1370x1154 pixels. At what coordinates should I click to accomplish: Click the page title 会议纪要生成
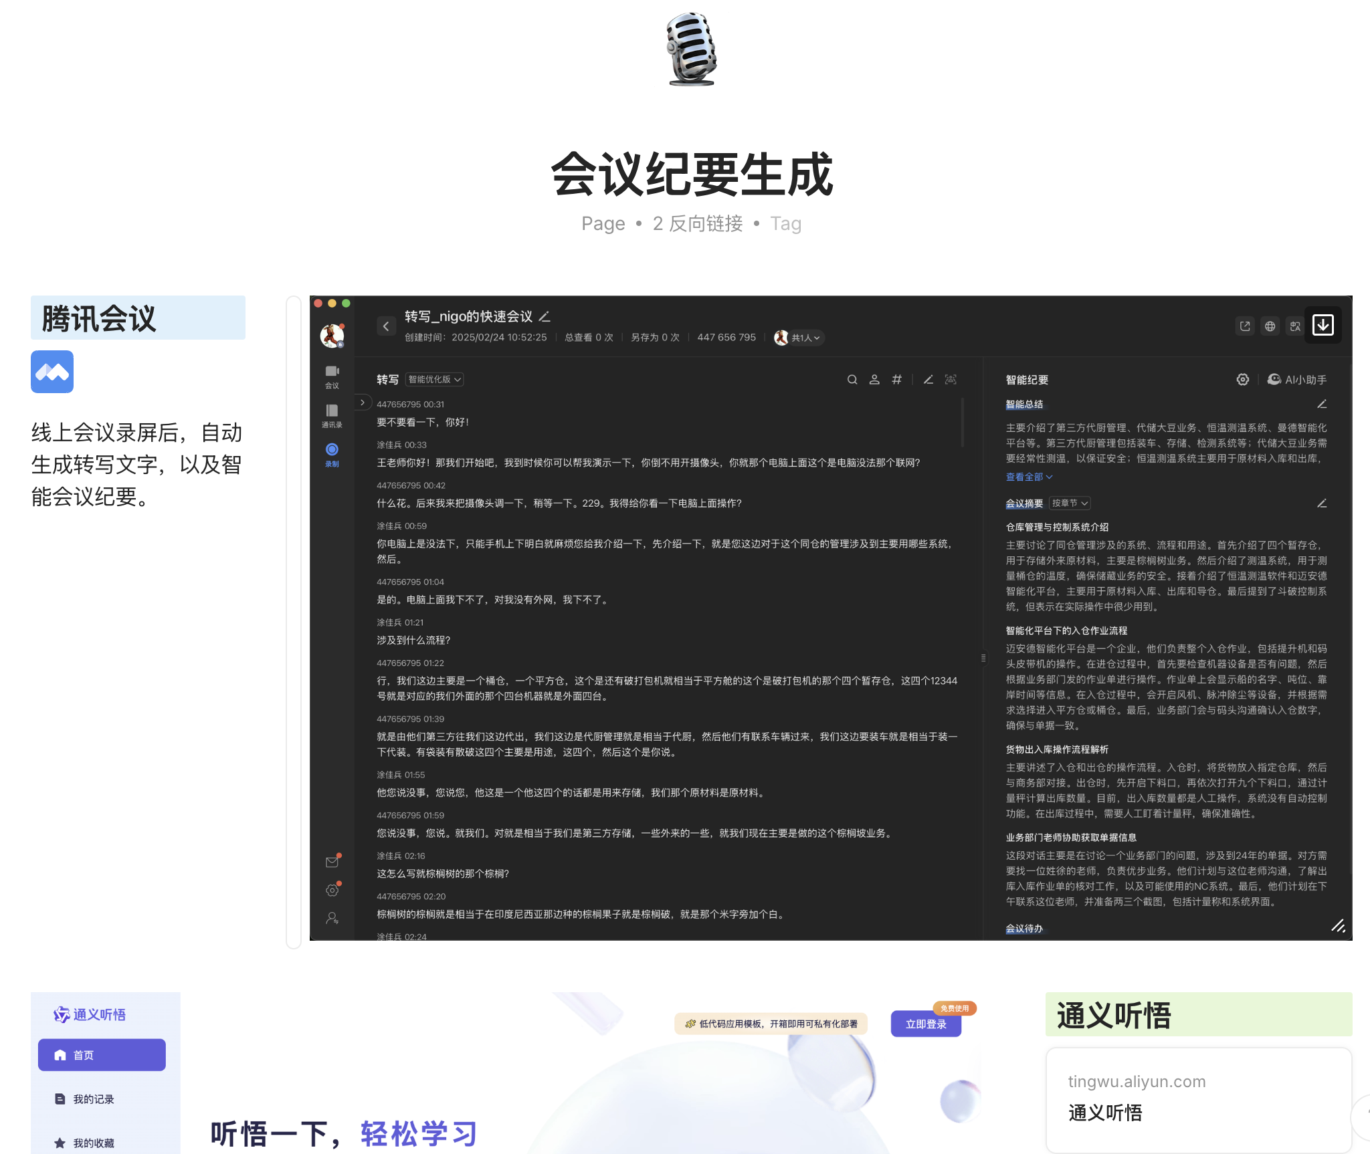coord(692,175)
